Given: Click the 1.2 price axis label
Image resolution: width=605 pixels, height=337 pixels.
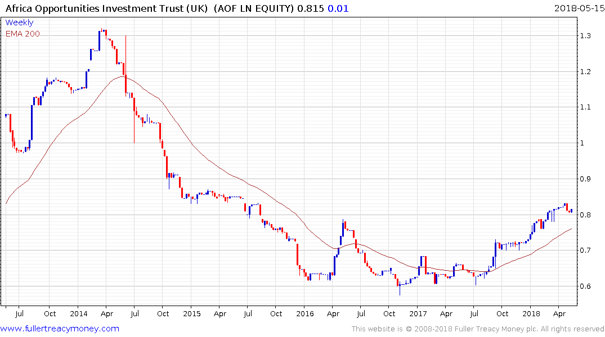Looking at the screenshot, I should point(585,72).
